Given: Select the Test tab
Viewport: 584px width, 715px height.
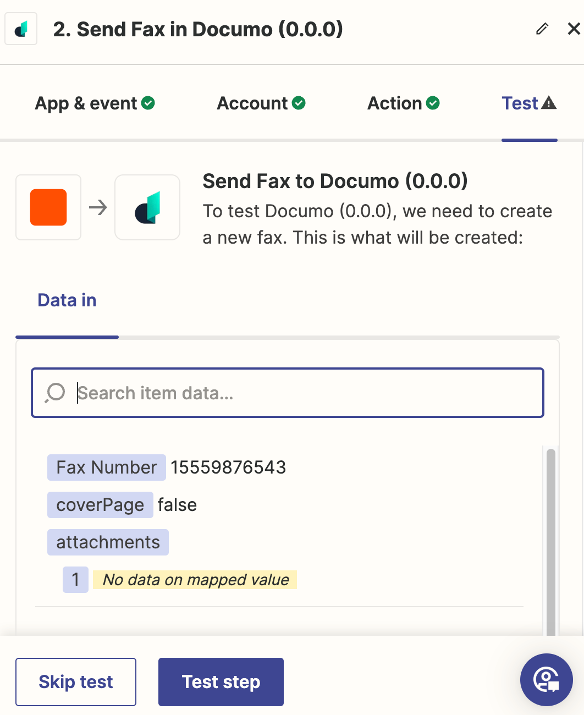Looking at the screenshot, I should click(x=529, y=103).
